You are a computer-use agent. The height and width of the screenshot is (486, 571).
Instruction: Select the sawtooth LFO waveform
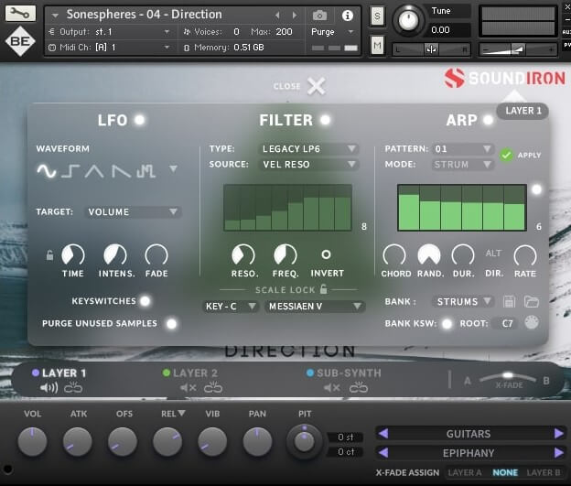point(121,170)
